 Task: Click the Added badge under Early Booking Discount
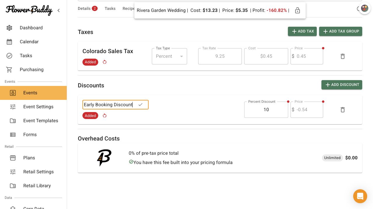[x=90, y=116]
